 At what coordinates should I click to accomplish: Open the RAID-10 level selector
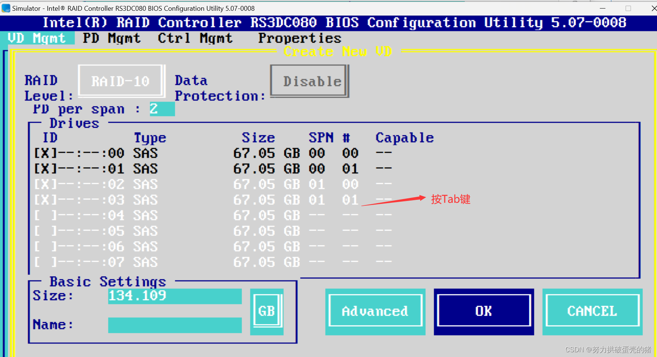click(x=121, y=81)
